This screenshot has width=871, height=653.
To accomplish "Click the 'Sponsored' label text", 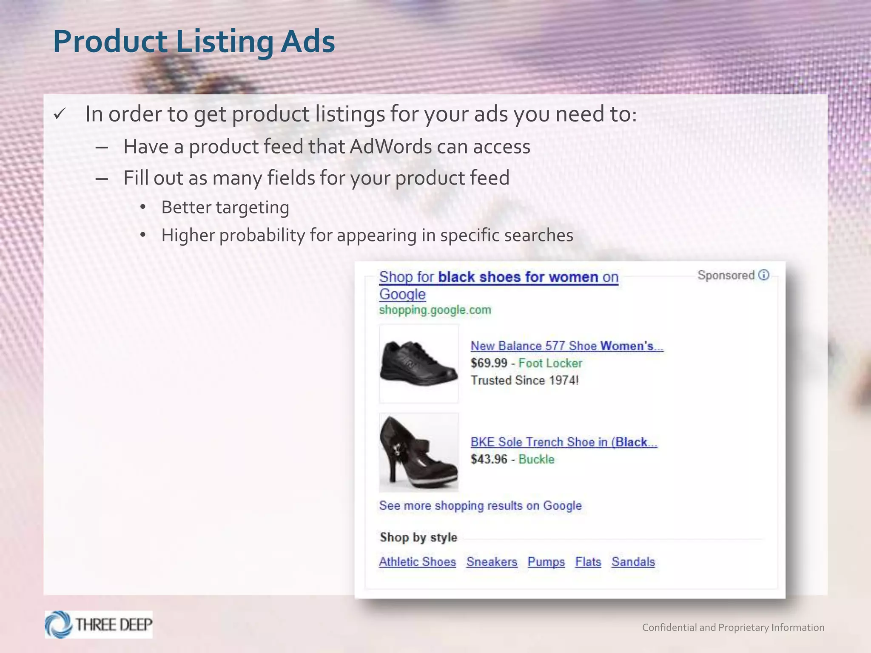I will coord(726,275).
